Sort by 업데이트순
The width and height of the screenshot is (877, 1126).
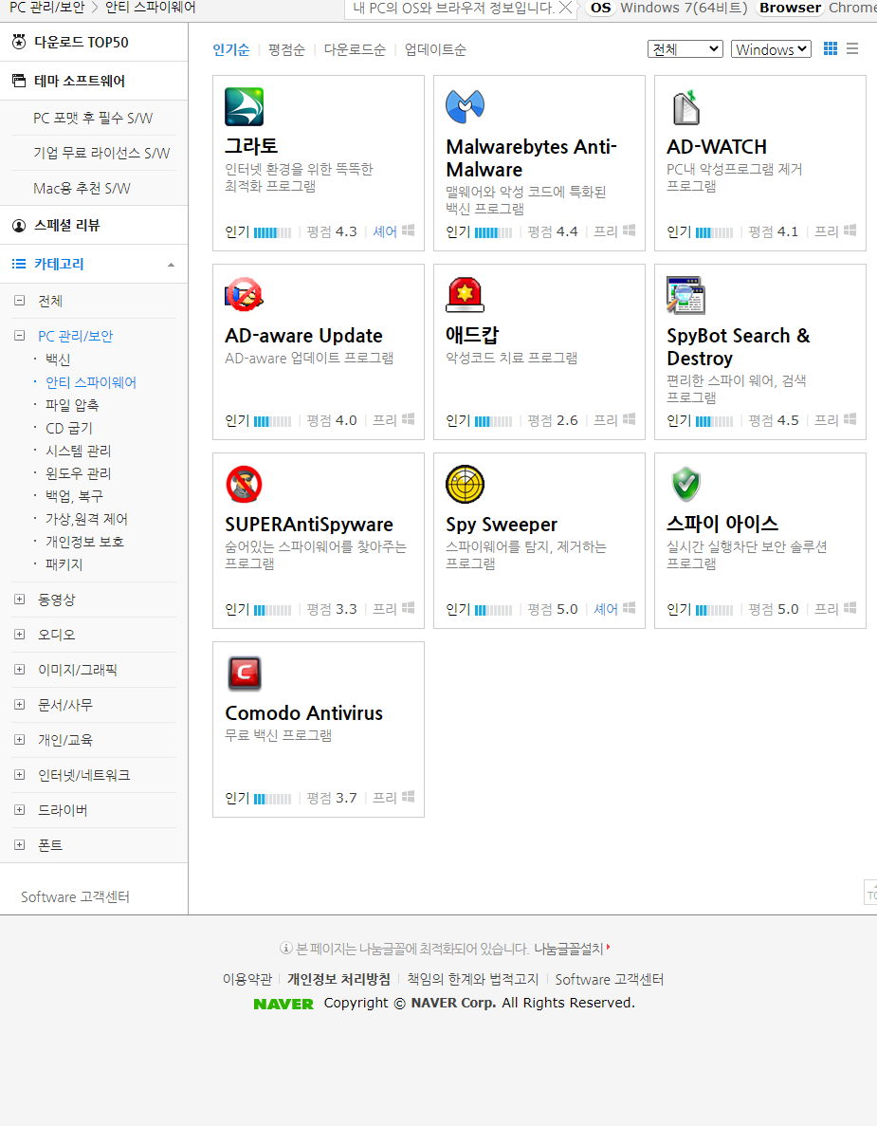pos(435,49)
